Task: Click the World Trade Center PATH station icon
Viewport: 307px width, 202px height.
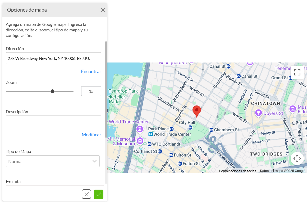Action: (150, 134)
